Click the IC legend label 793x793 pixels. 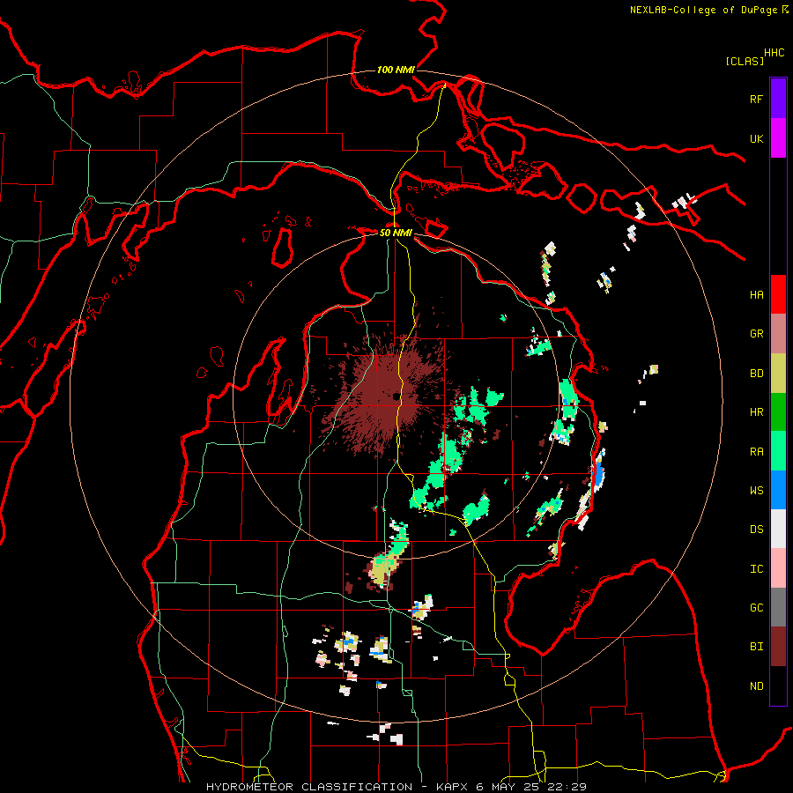point(756,569)
